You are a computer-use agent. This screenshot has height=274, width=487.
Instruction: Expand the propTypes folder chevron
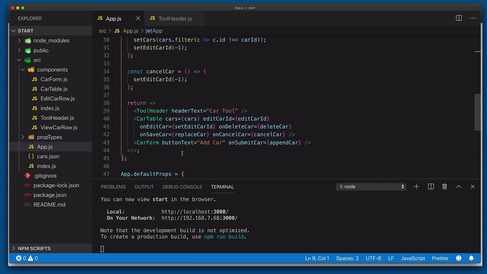pyautogui.click(x=23, y=137)
